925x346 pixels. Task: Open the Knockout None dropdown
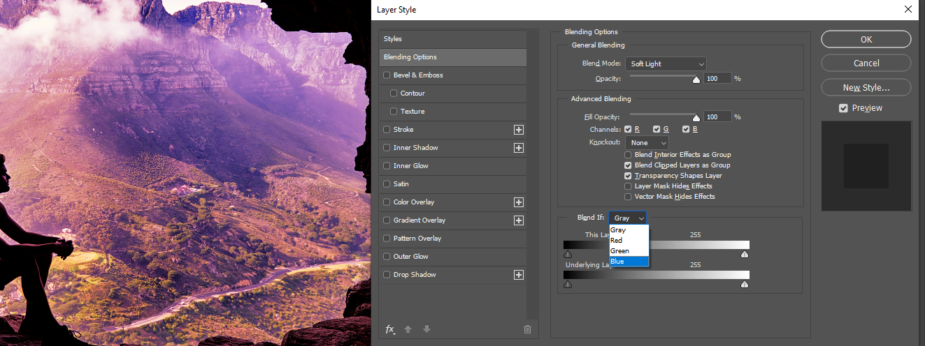[647, 142]
